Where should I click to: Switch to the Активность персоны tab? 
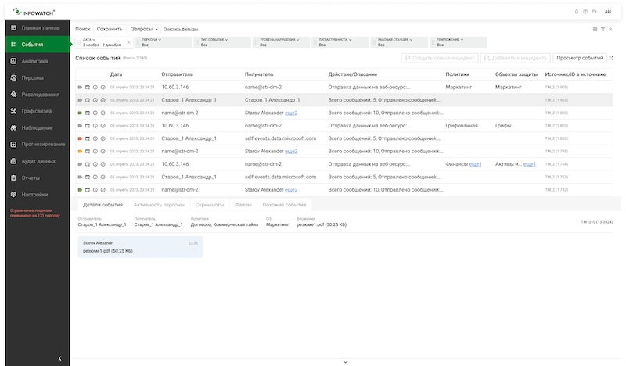159,205
